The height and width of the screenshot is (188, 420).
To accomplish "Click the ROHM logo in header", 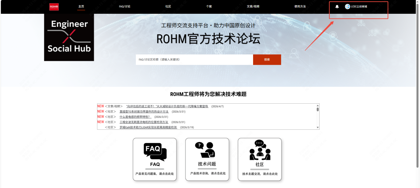I will pos(54,7).
